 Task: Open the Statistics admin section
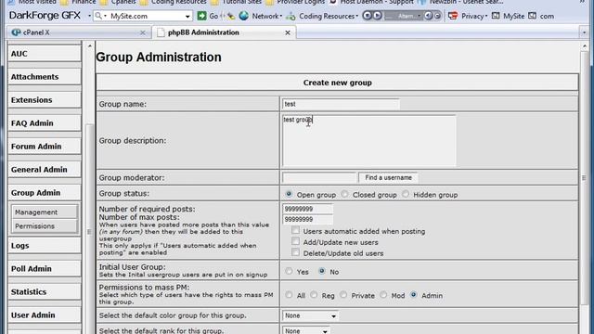point(45,291)
